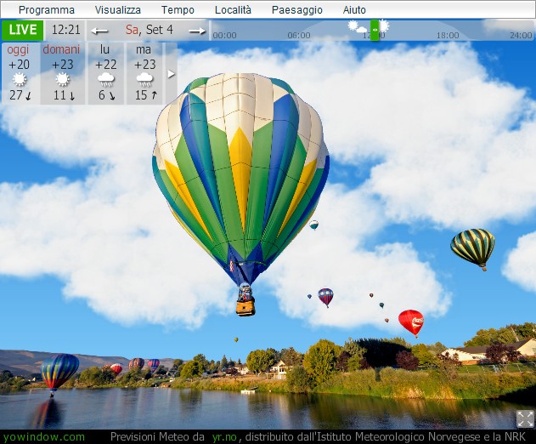Open the Aiuto menu

354,10
